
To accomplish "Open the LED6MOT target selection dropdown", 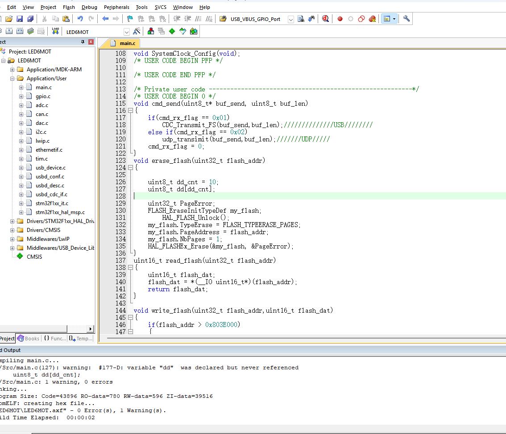I will [127, 32].
